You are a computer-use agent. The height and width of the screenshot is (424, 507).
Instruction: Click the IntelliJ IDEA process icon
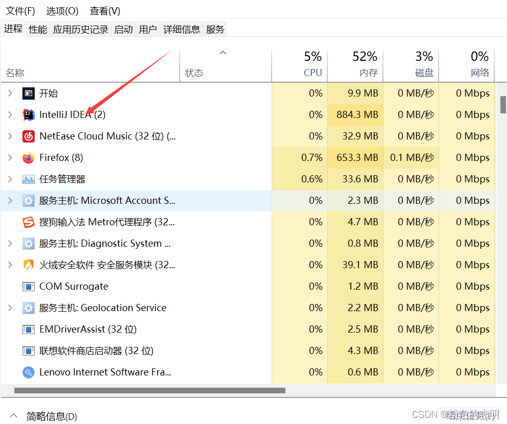[x=29, y=115]
